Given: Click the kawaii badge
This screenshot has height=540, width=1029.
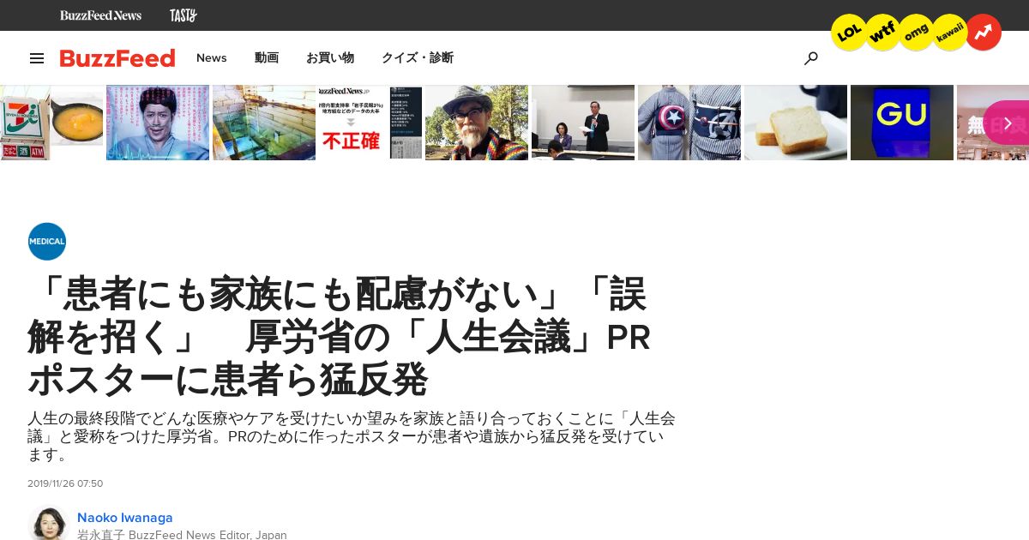Looking at the screenshot, I should click(x=949, y=33).
